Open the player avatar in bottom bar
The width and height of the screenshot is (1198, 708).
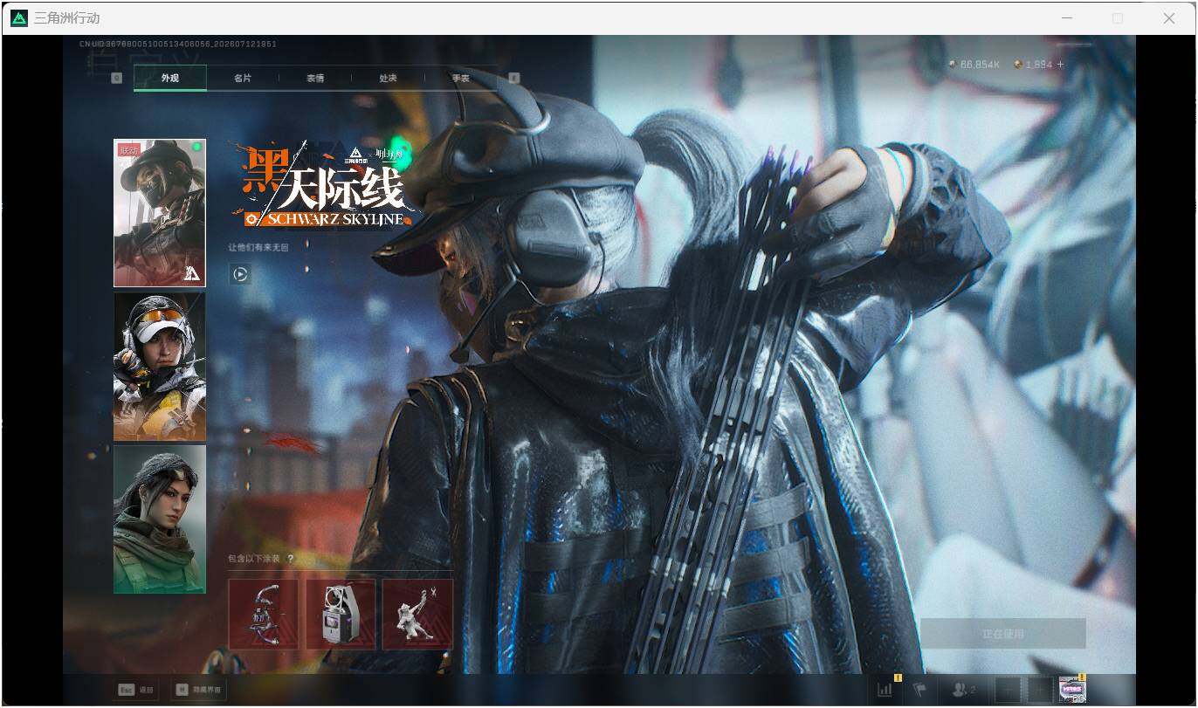click(1072, 690)
